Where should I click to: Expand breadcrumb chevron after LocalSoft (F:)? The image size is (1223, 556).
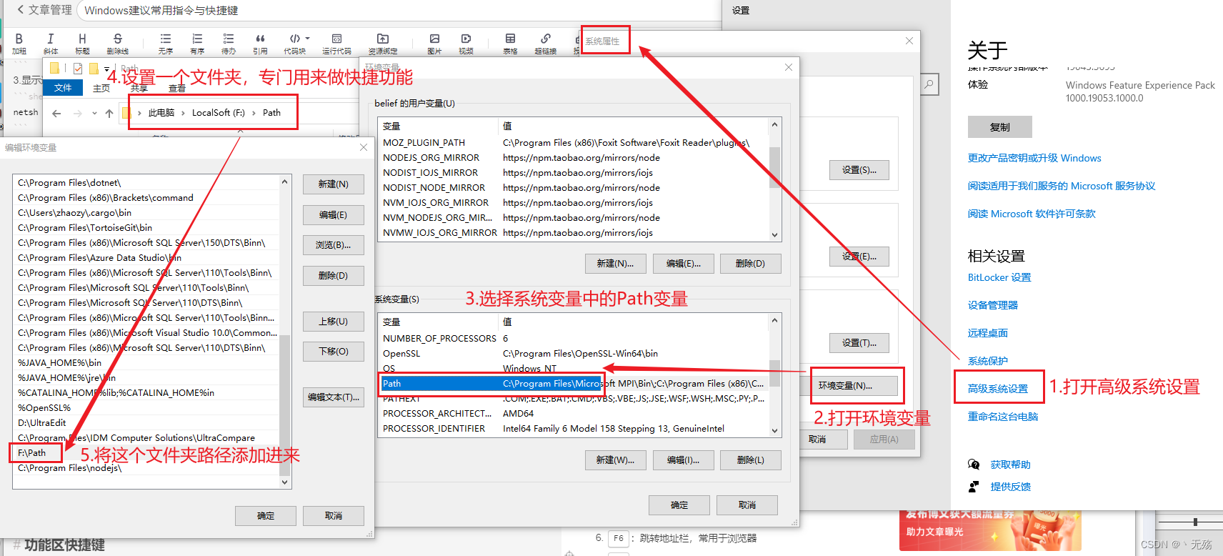(254, 113)
